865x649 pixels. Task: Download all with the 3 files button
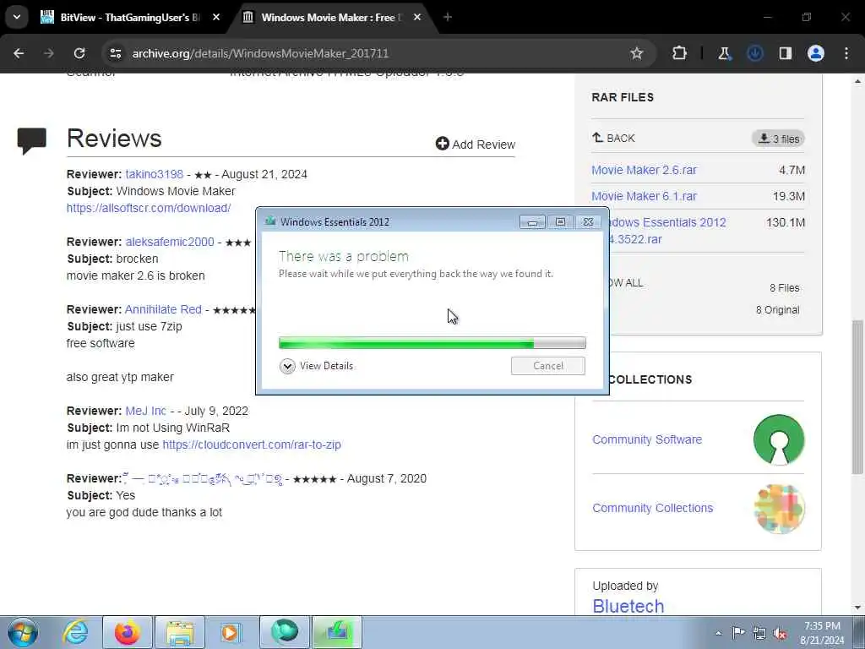pos(778,139)
